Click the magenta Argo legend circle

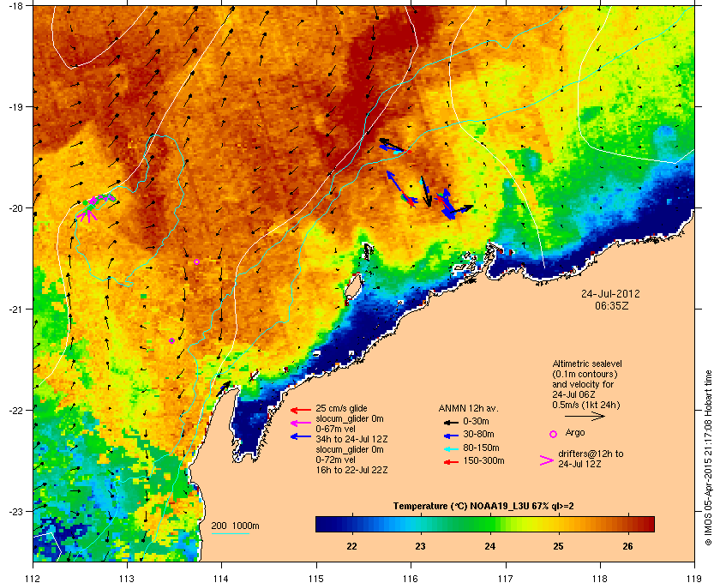point(554,434)
